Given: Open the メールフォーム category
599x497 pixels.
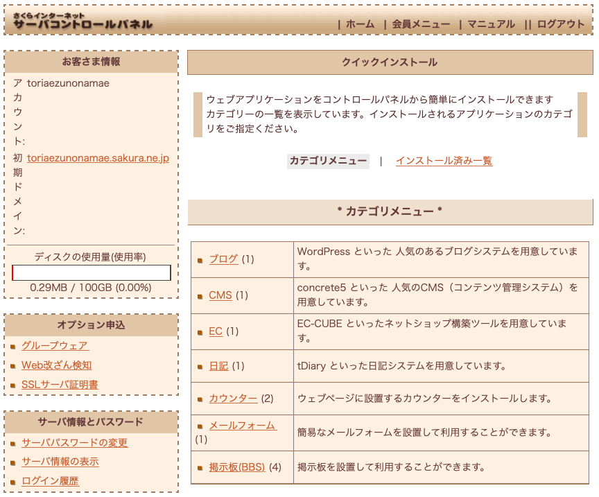Looking at the screenshot, I should 242,426.
